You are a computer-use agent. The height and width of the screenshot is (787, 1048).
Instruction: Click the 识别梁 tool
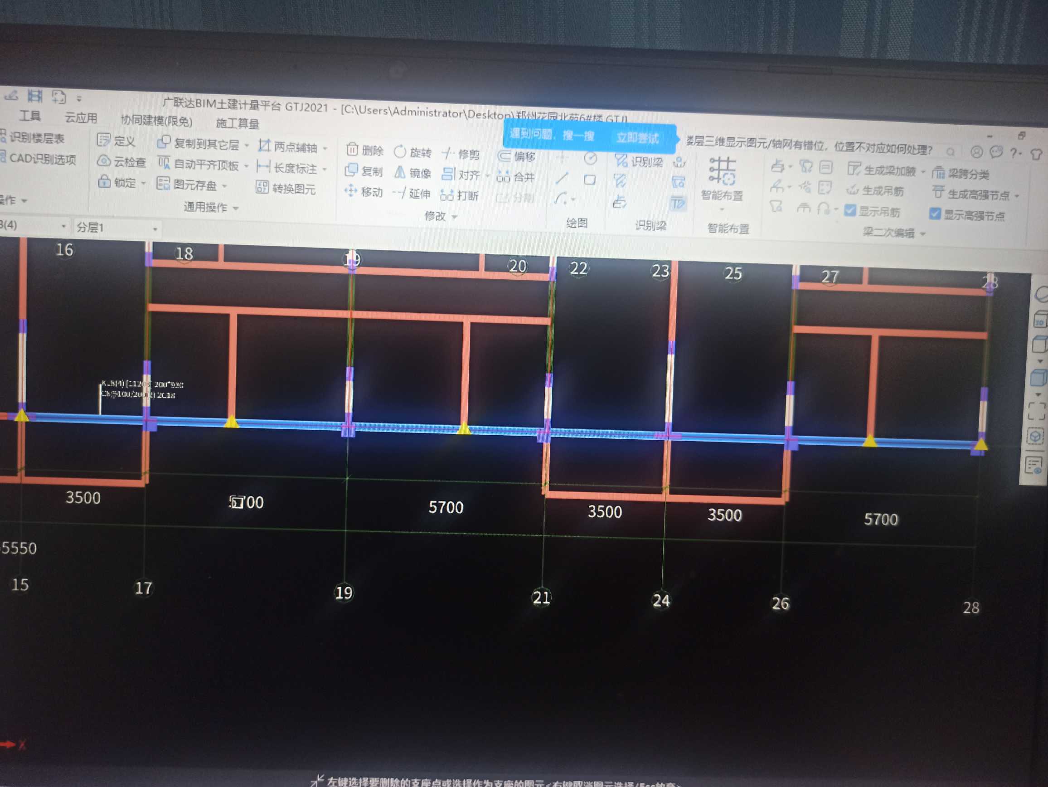tap(639, 161)
